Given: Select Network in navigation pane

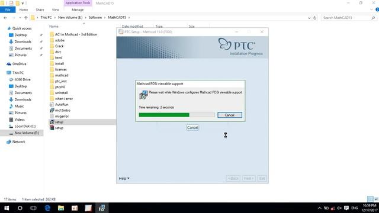Looking at the screenshot, I should tap(18, 142).
